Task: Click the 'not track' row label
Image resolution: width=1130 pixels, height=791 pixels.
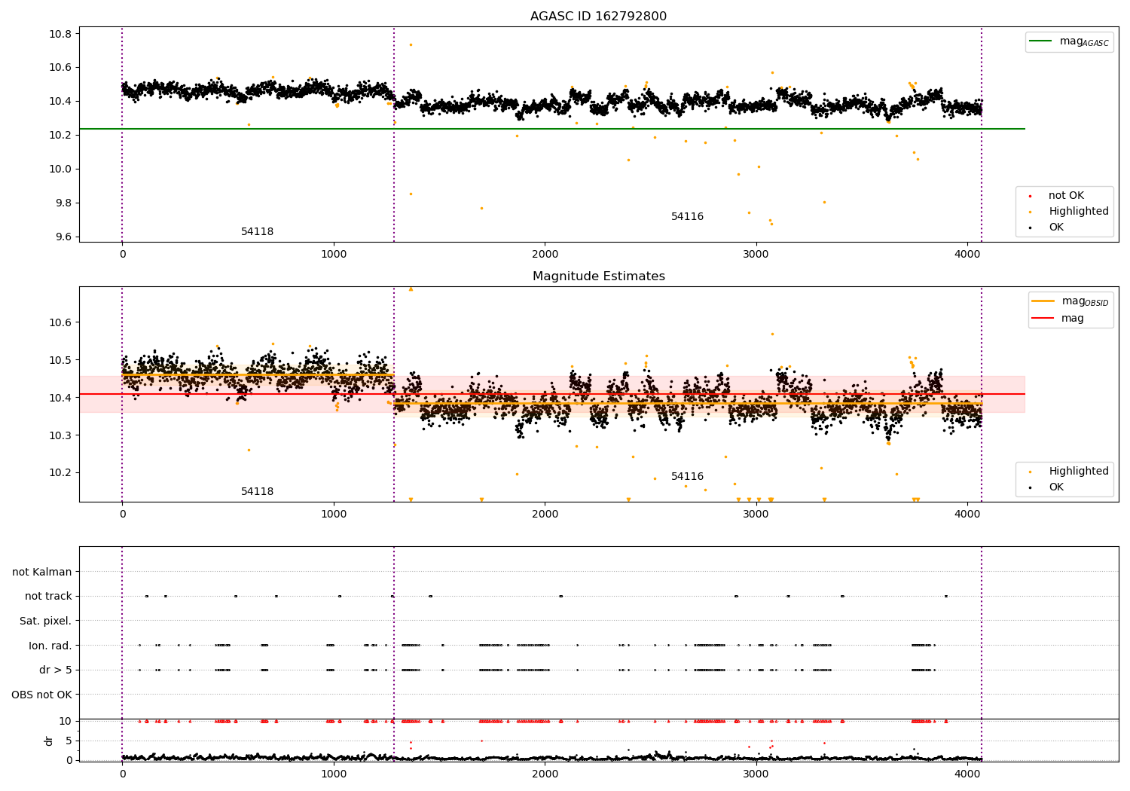Action: [48, 597]
